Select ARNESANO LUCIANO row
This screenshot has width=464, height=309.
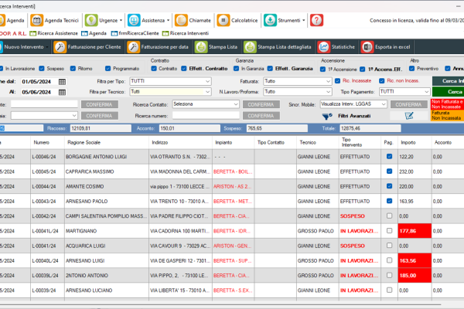coord(232,290)
